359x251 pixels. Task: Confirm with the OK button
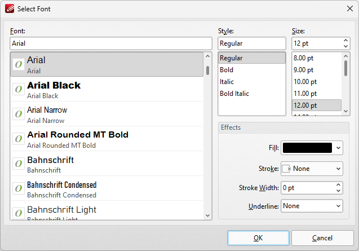point(258,238)
